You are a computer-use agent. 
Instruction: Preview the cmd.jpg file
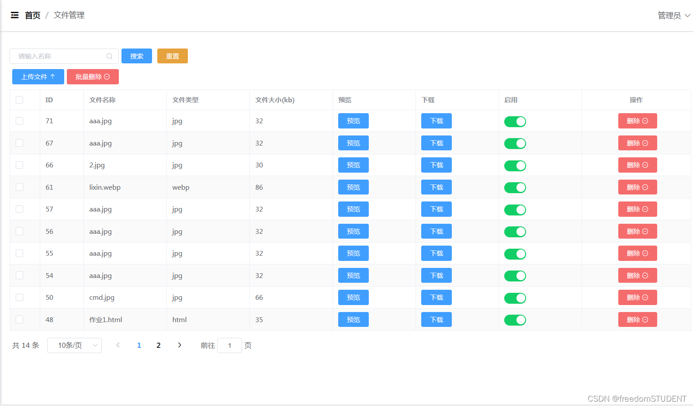tap(353, 297)
